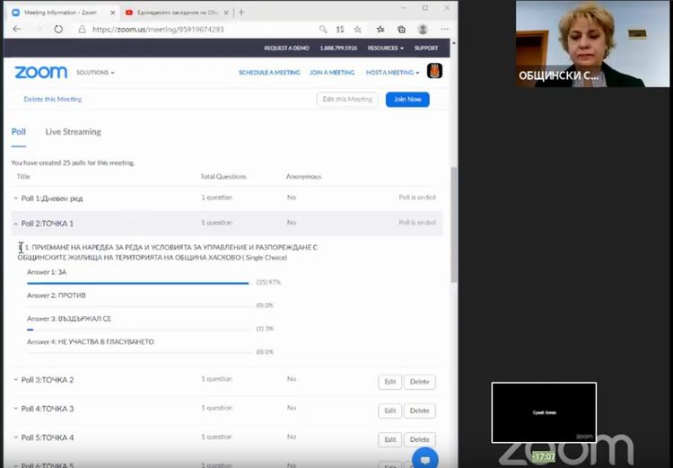Collapse Poll 2:ТОЧКА 1 section
The width and height of the screenshot is (673, 468).
pyautogui.click(x=15, y=224)
